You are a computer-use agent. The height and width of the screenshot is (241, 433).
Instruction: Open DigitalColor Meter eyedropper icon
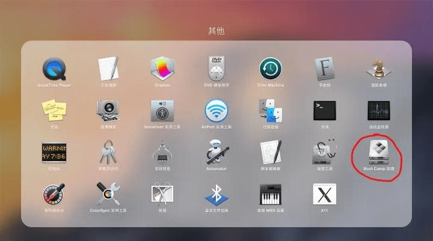point(54,194)
